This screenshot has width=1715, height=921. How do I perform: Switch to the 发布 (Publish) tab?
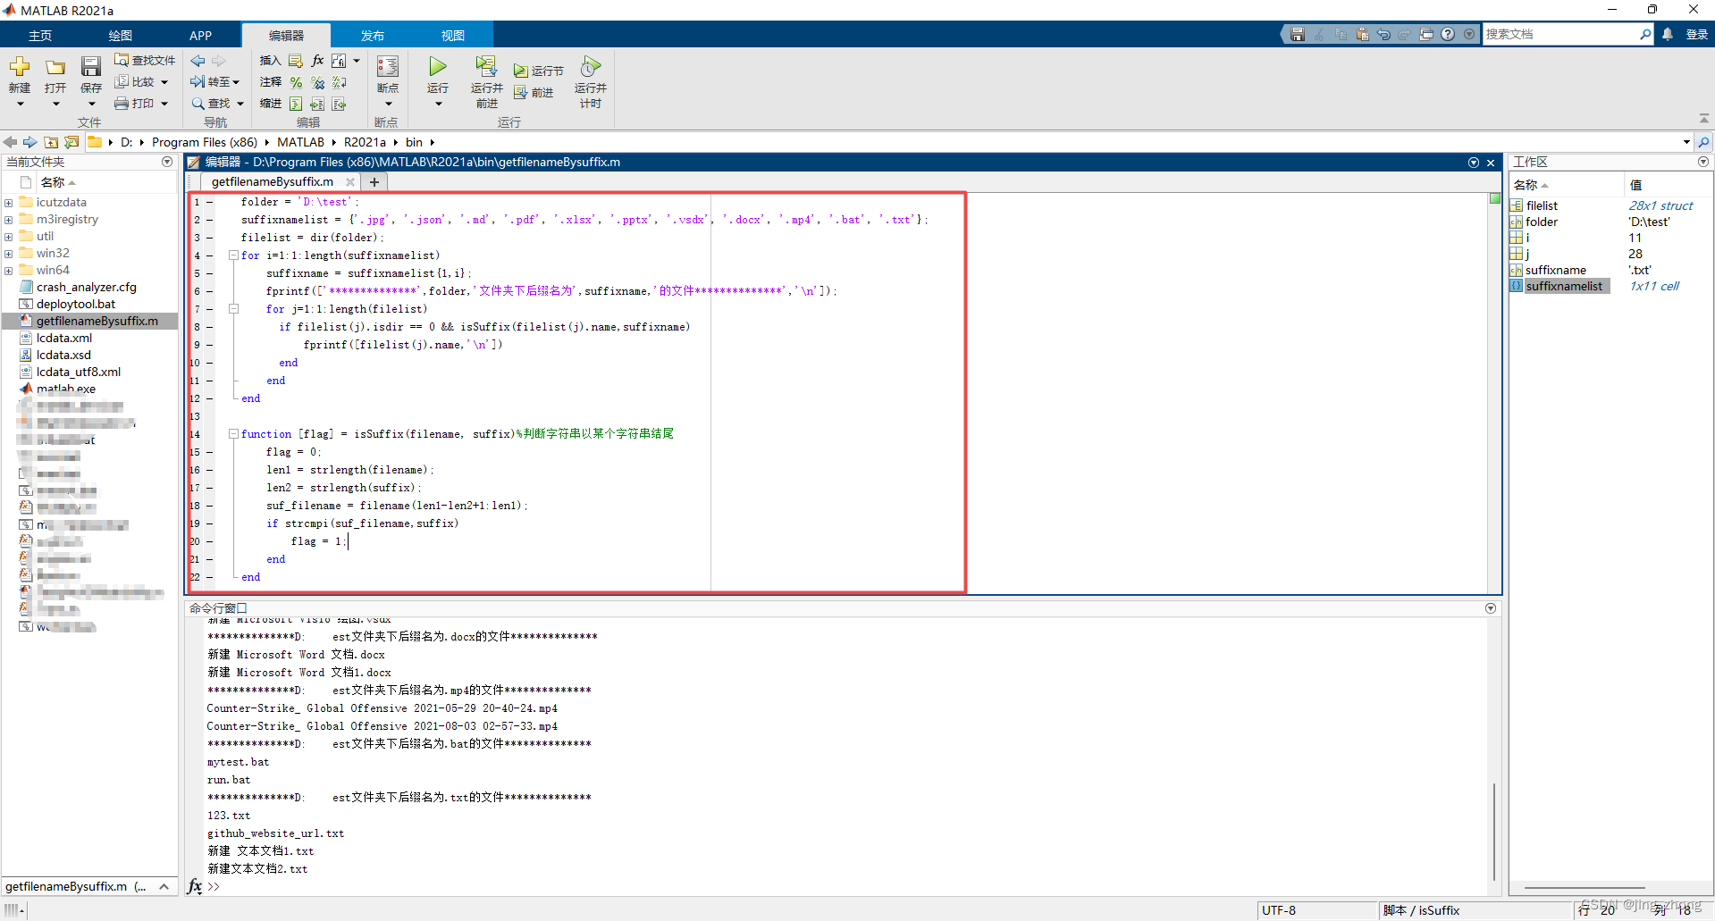373,35
